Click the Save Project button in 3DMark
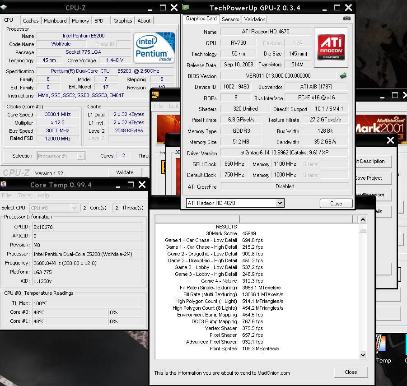 tap(373, 178)
